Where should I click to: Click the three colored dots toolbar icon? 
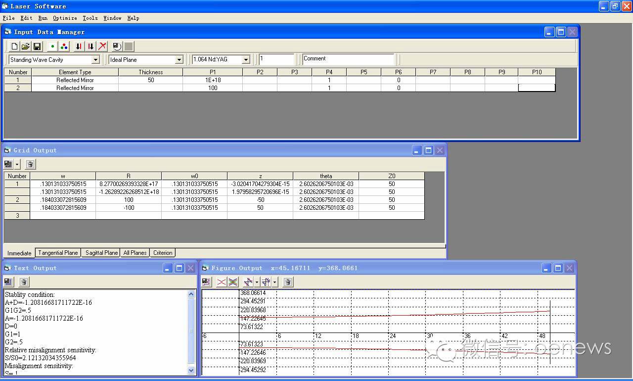click(x=64, y=47)
